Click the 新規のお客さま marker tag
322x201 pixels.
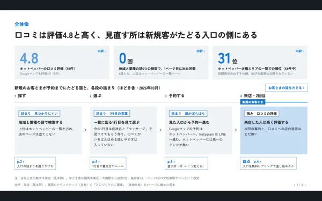tap(253, 102)
